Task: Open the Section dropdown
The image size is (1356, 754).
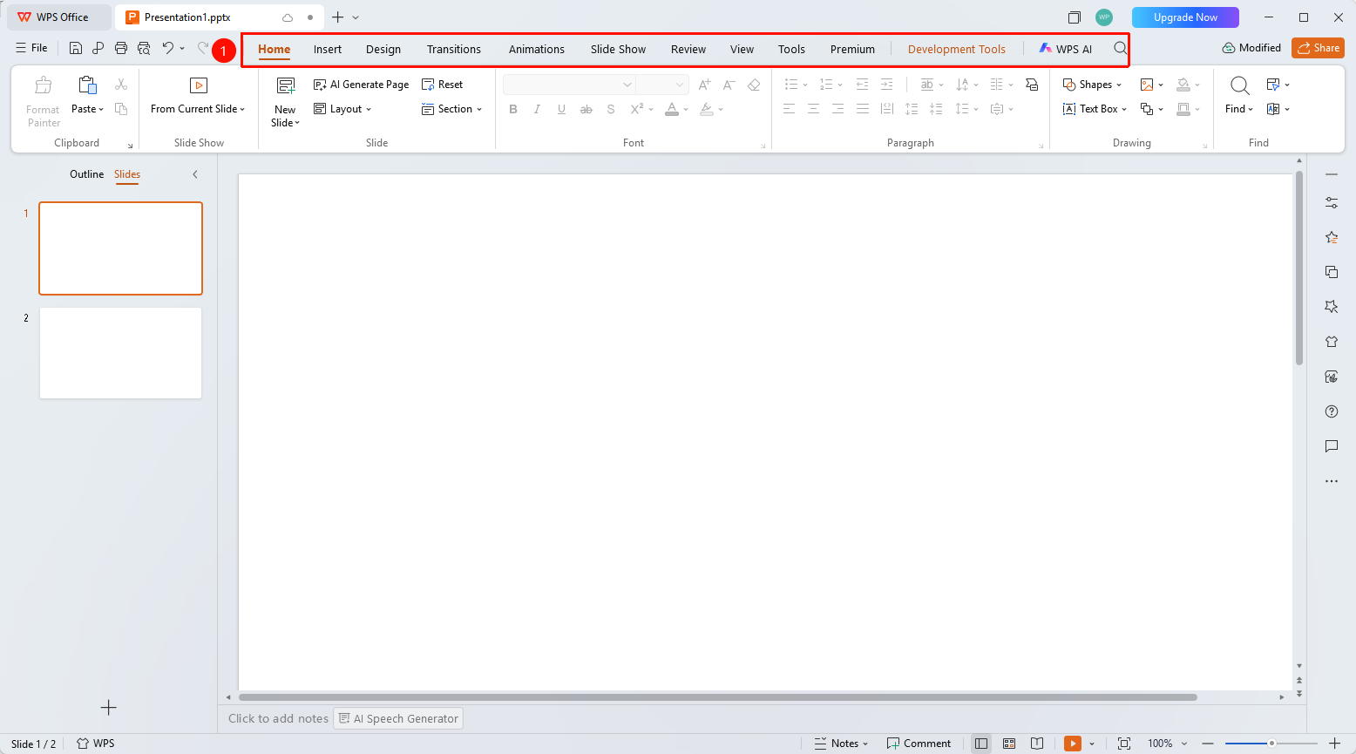Action: coord(452,109)
